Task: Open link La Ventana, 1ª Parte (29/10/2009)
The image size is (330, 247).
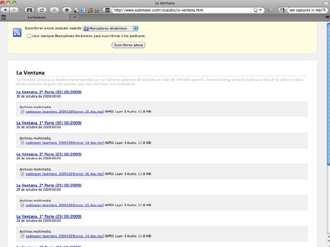Action: (x=49, y=216)
